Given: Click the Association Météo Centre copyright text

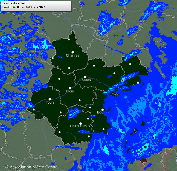Looking at the screenshot, I should pyautogui.click(x=31, y=167).
